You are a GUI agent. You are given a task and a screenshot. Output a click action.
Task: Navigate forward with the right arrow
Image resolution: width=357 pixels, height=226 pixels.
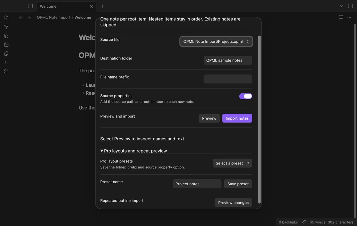29,18
